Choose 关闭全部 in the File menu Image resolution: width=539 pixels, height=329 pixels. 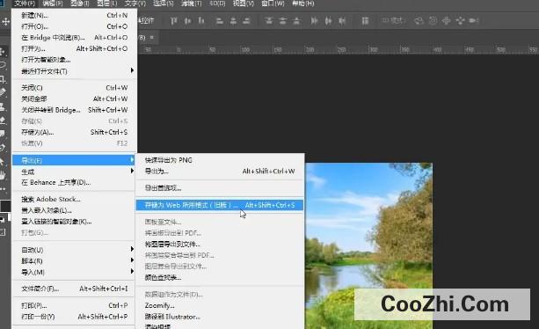point(74,99)
